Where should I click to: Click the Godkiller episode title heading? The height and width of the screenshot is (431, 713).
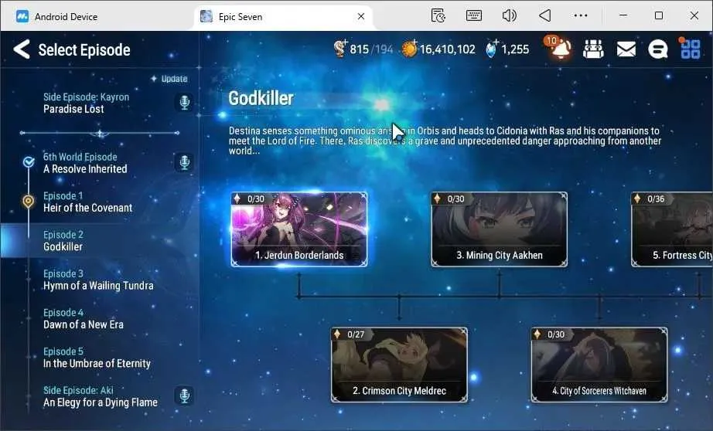[x=261, y=98]
